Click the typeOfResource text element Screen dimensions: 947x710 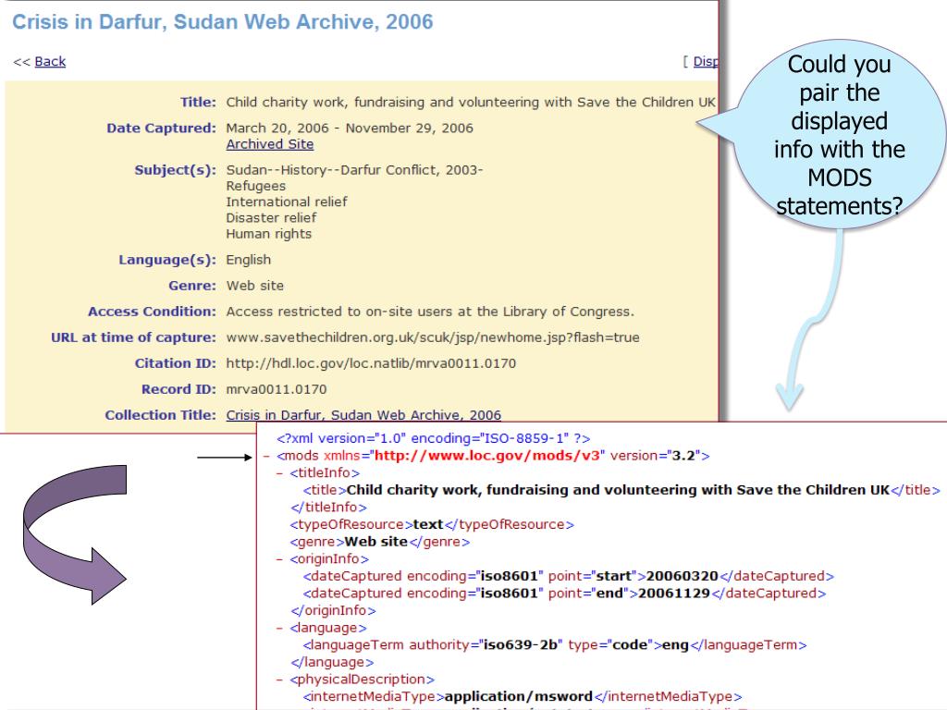click(432, 525)
